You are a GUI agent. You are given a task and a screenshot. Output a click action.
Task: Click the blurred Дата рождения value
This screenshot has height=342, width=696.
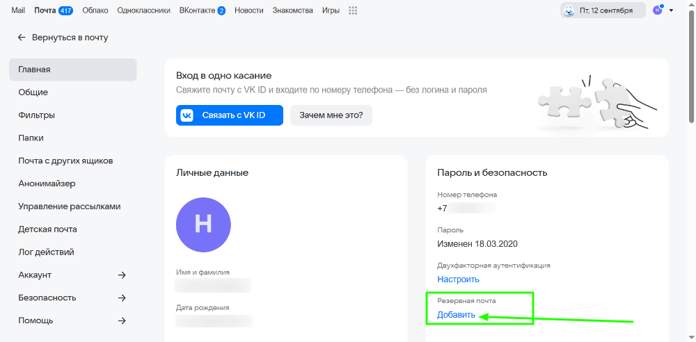(x=214, y=320)
